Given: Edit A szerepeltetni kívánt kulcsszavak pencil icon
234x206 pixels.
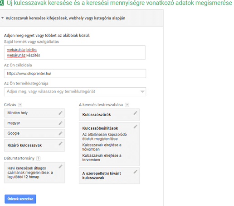Looking at the screenshot, I should [x=135, y=172].
